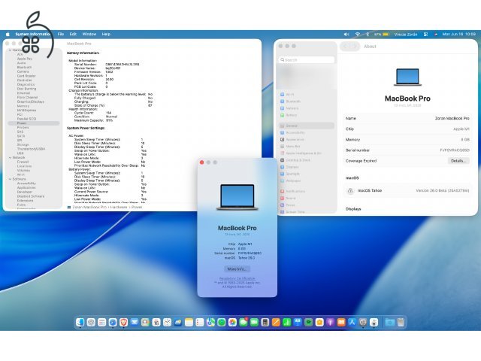Screen dimensions: 481x361
Task: Select Power in System Information tree
Action: (34, 123)
